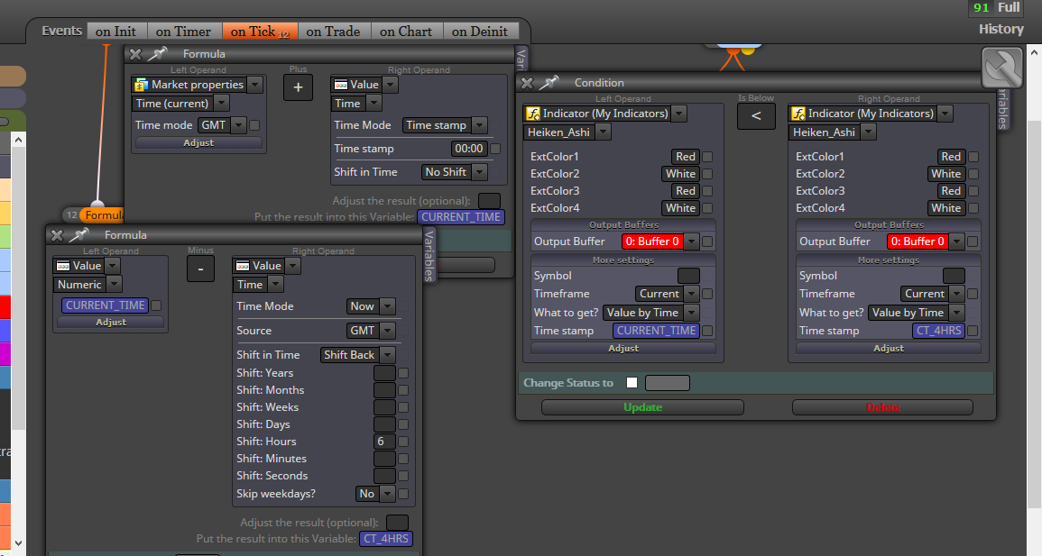Tick the left operand ExtColor1 checkbox
The width and height of the screenshot is (1042, 556).
707,157
